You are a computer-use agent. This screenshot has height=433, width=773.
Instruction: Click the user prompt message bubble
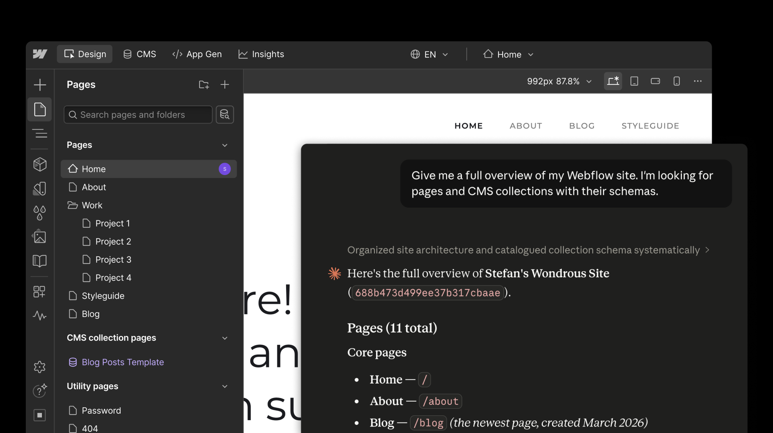tap(566, 184)
